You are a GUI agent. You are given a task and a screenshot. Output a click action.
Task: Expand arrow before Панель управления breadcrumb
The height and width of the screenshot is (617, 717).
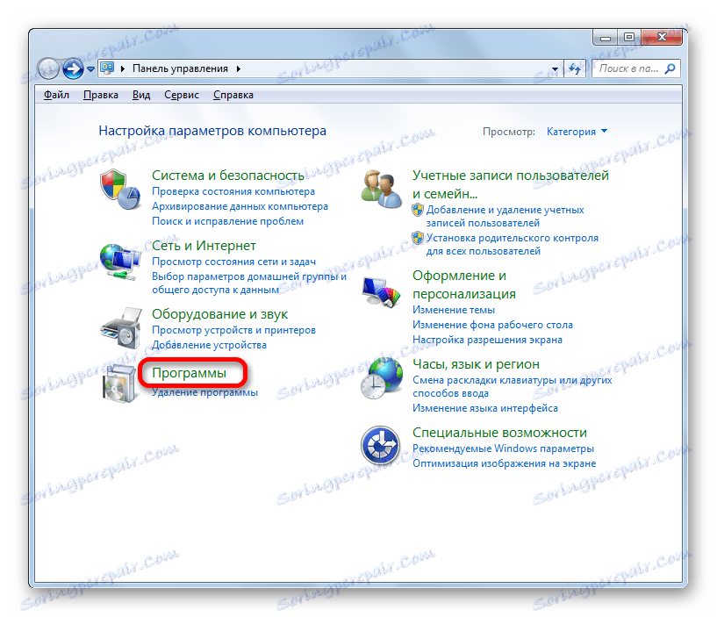[123, 68]
